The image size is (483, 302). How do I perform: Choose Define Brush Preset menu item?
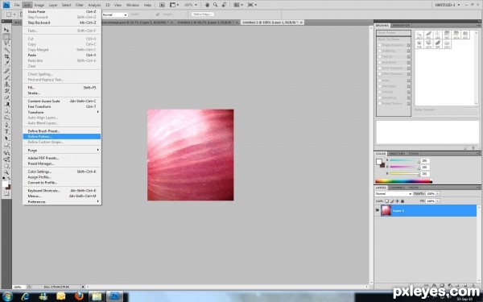click(62, 131)
